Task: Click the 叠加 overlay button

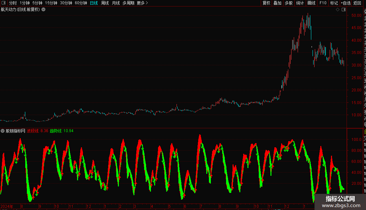Action: tap(278, 3)
